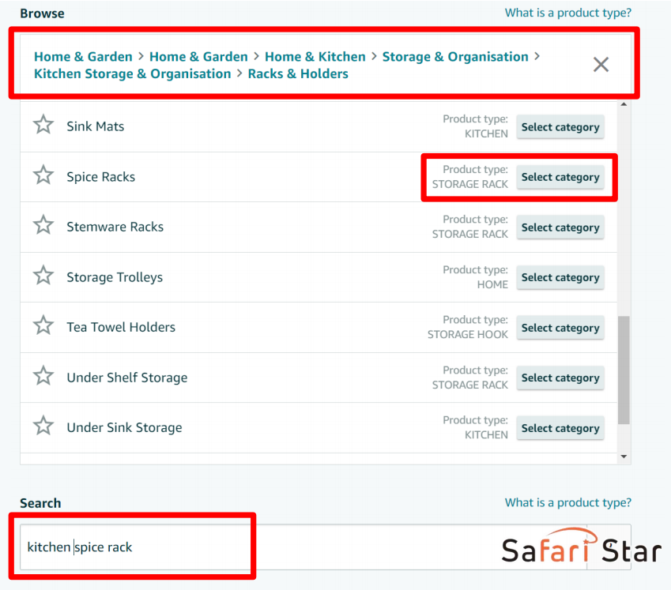Favorite the Under Shelf Storage star
The image size is (671, 590).
click(43, 376)
